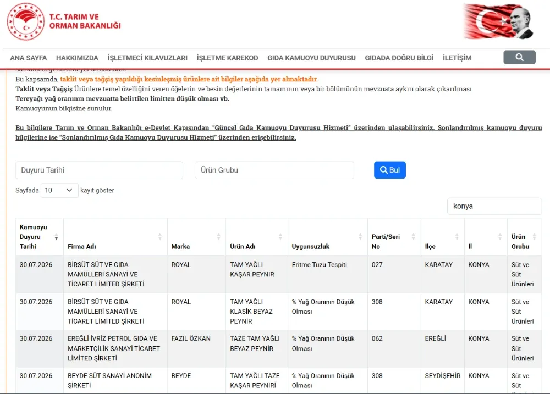The width and height of the screenshot is (550, 394).
Task: Open the records-per-page dropdown
Action: point(59,190)
